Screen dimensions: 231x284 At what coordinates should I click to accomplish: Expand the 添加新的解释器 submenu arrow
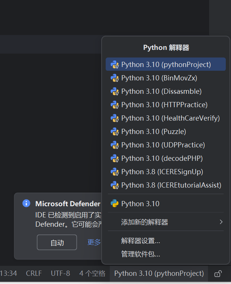221,222
